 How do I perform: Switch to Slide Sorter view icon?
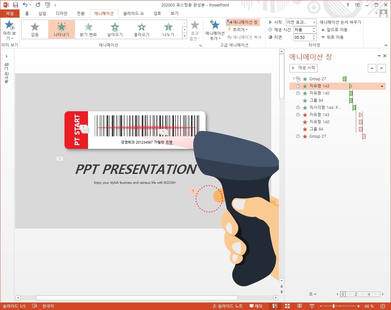287,306
